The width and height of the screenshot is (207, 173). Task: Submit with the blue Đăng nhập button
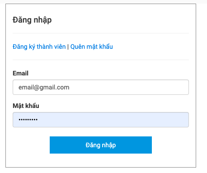point(101,145)
